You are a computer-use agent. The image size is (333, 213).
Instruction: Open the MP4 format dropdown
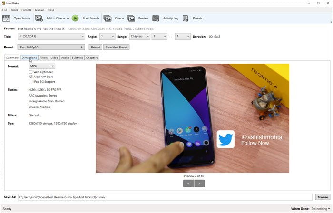(42, 66)
